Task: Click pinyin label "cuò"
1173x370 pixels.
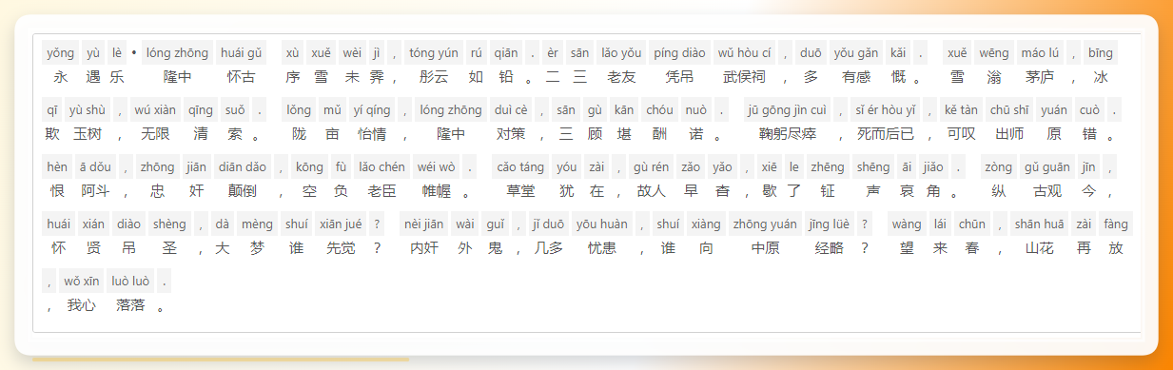Action: [1088, 109]
